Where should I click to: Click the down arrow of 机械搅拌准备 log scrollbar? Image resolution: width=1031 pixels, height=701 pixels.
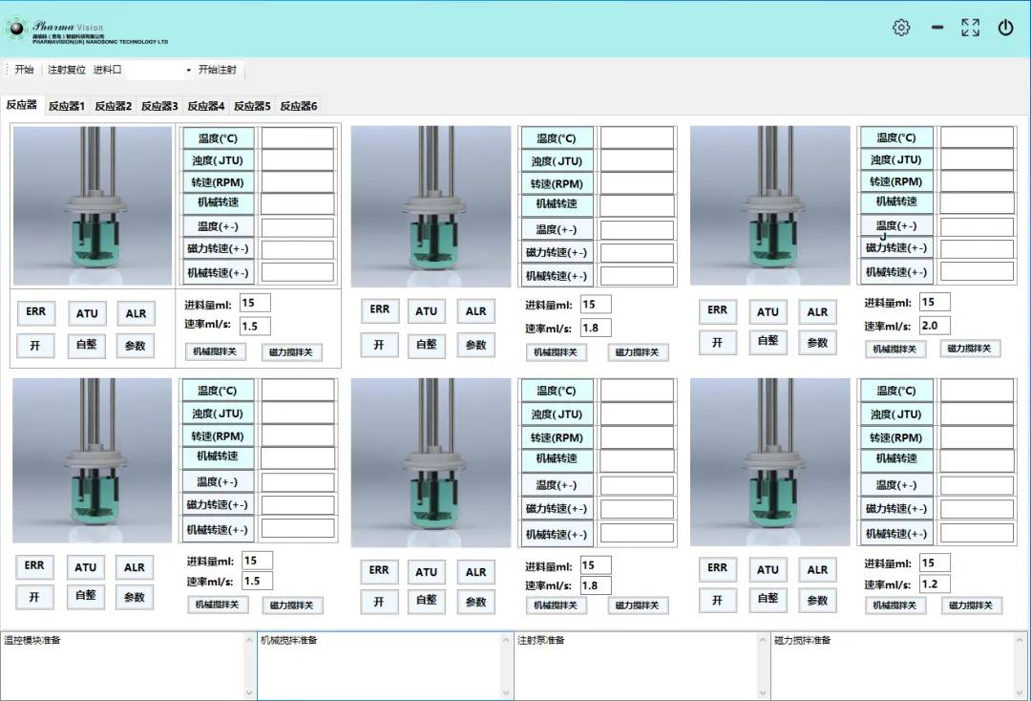506,692
